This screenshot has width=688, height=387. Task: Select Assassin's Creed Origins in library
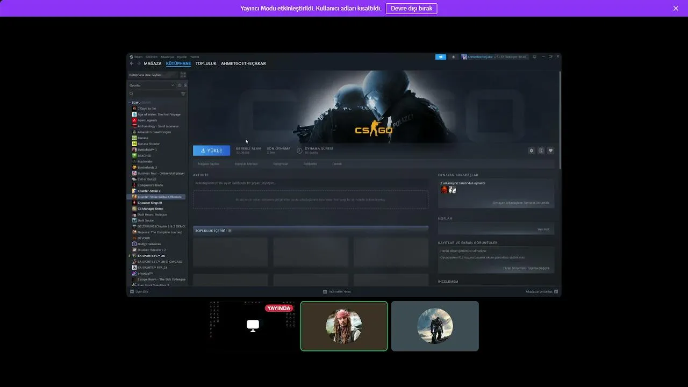[x=157, y=132]
